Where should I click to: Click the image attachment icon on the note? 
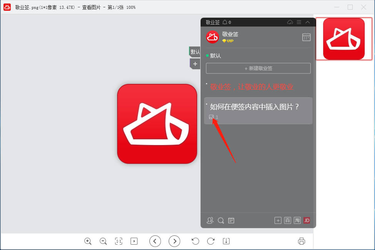211,117
